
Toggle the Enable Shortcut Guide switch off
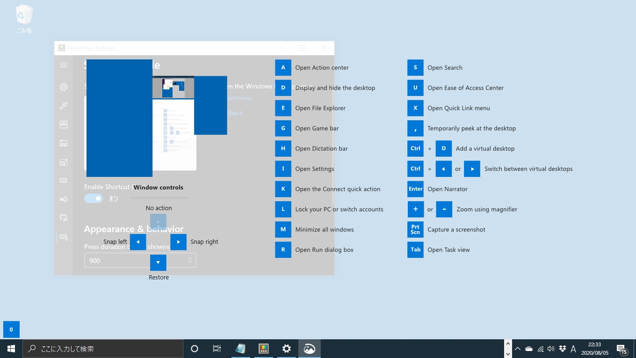(94, 198)
